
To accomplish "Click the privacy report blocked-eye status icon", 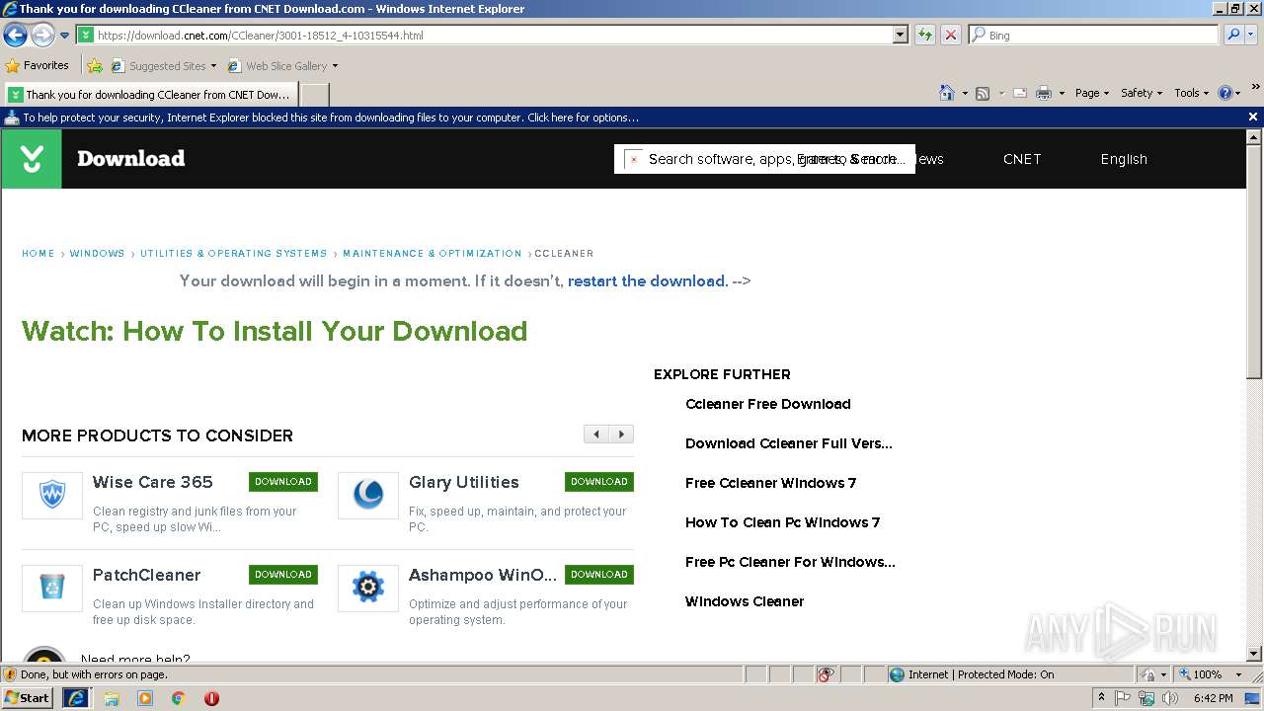I will (826, 674).
